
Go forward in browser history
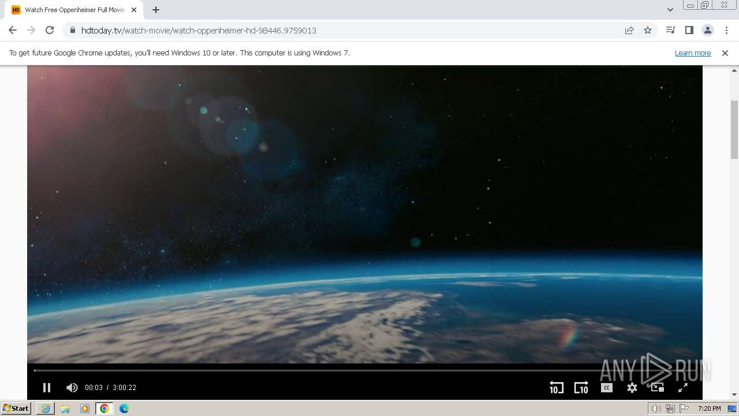31,30
